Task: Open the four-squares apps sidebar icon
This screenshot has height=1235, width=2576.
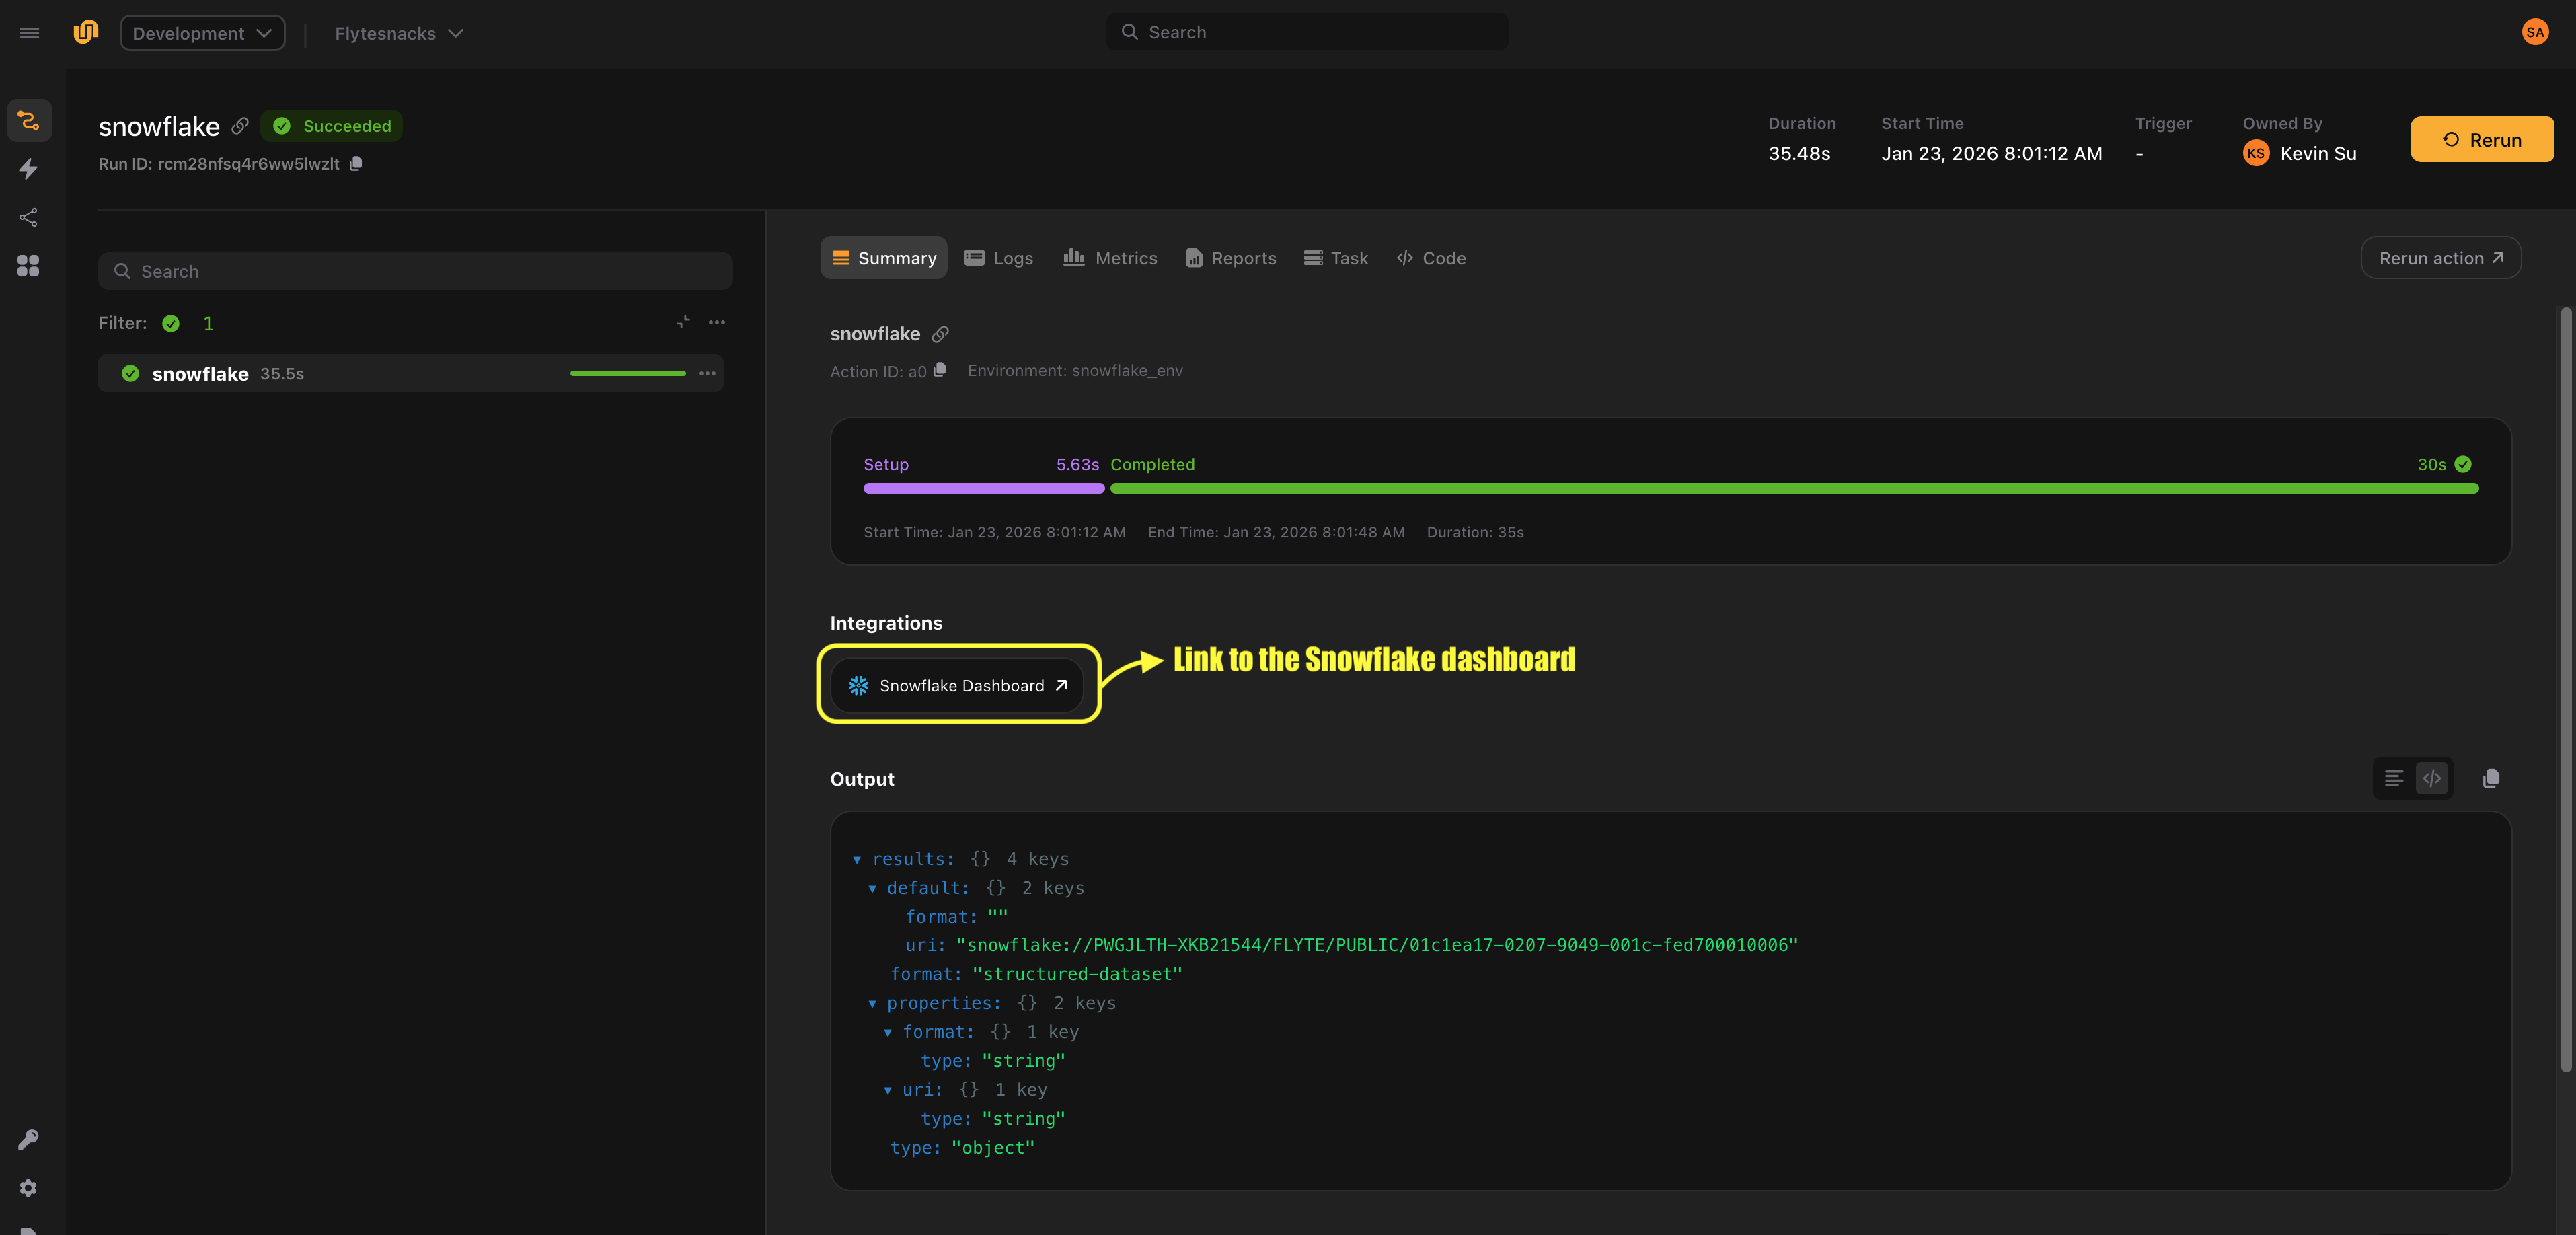Action: click(x=29, y=265)
